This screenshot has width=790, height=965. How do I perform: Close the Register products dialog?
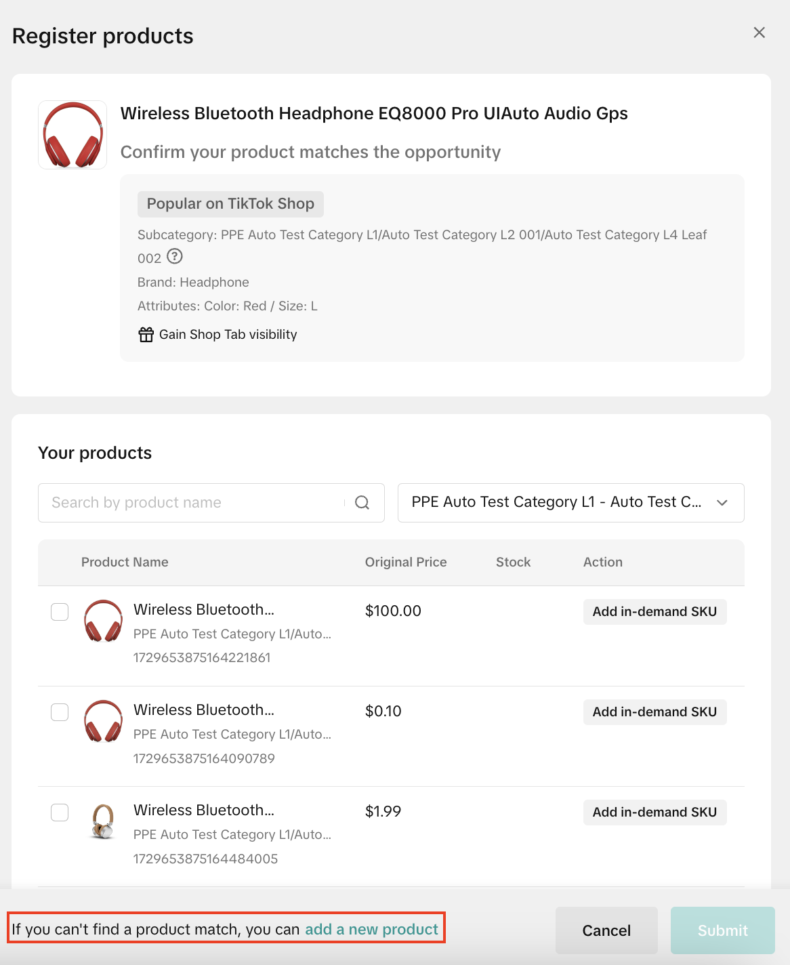tap(759, 33)
